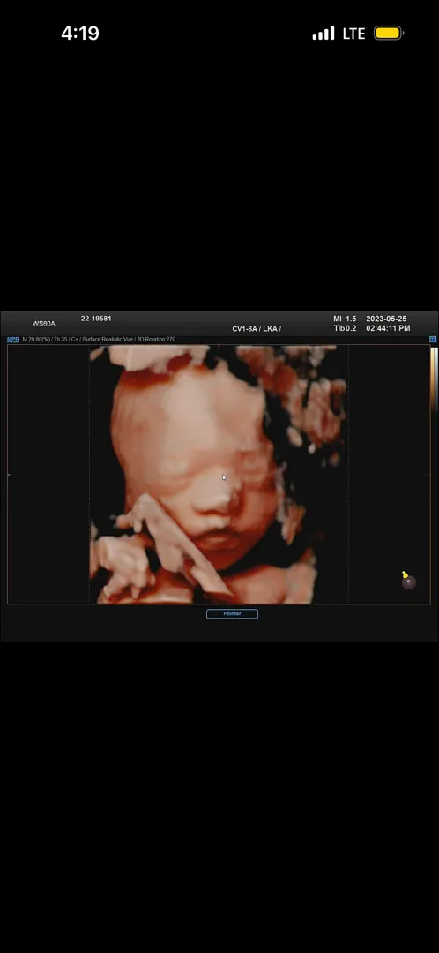Click the mouse cursor on baby's face
The width and height of the screenshot is (439, 953).
pyautogui.click(x=224, y=477)
